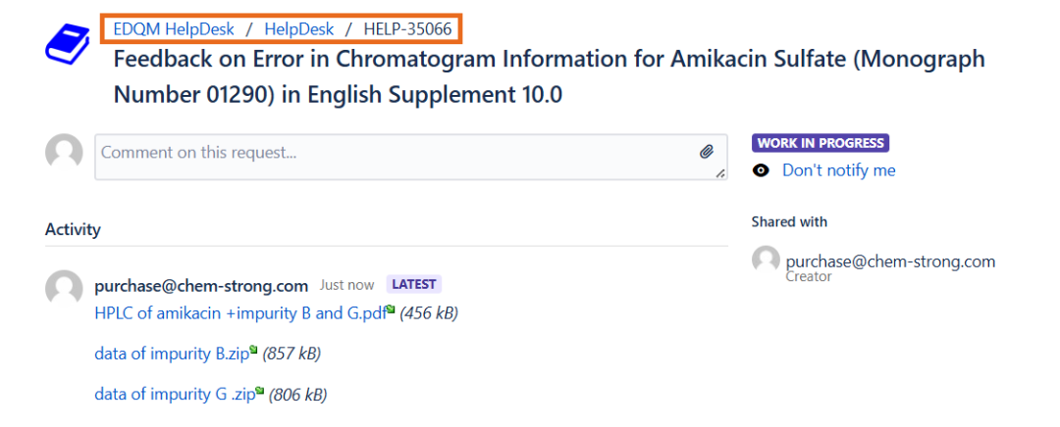Open the EDQM HelpDesk breadcrumb link
The width and height of the screenshot is (1060, 427).
174,29
